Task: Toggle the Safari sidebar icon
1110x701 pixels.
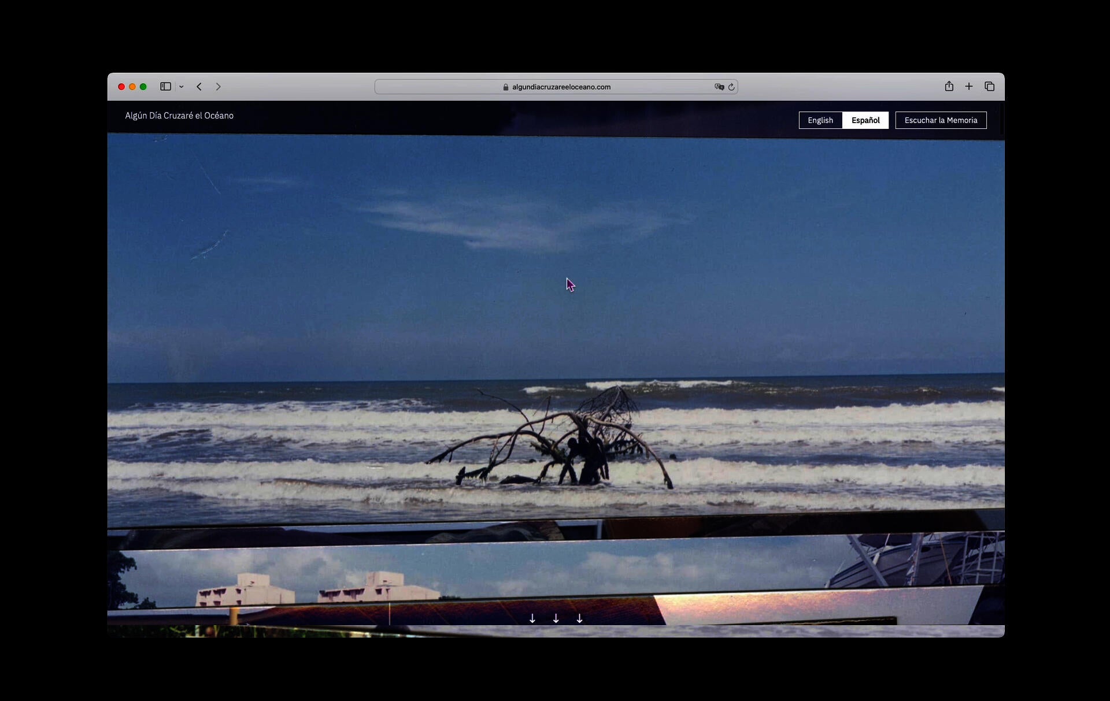Action: pyautogui.click(x=165, y=87)
